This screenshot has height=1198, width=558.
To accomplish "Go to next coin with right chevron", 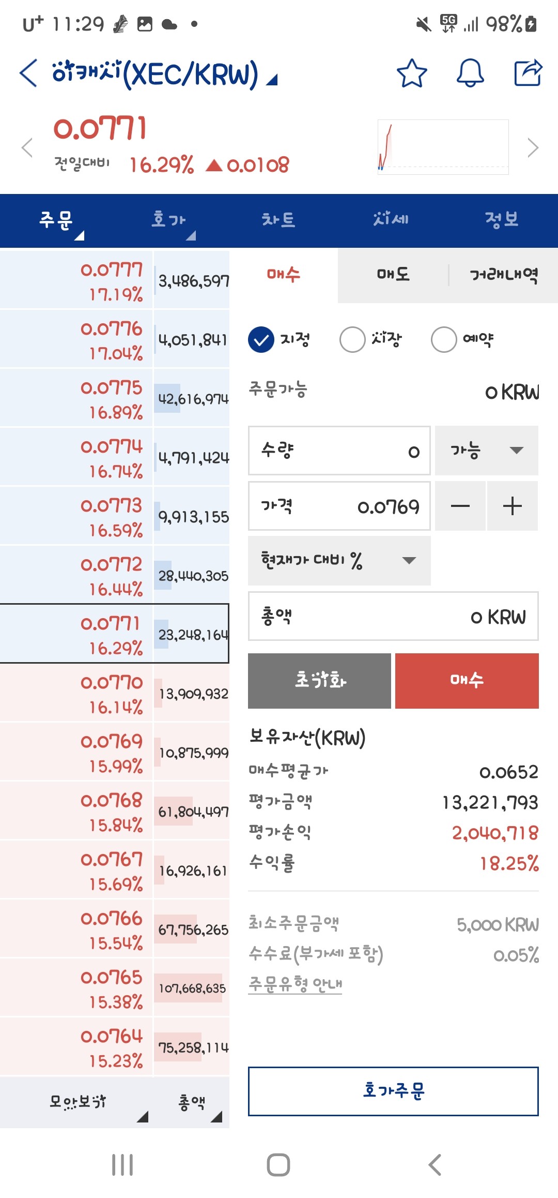I will tap(533, 147).
